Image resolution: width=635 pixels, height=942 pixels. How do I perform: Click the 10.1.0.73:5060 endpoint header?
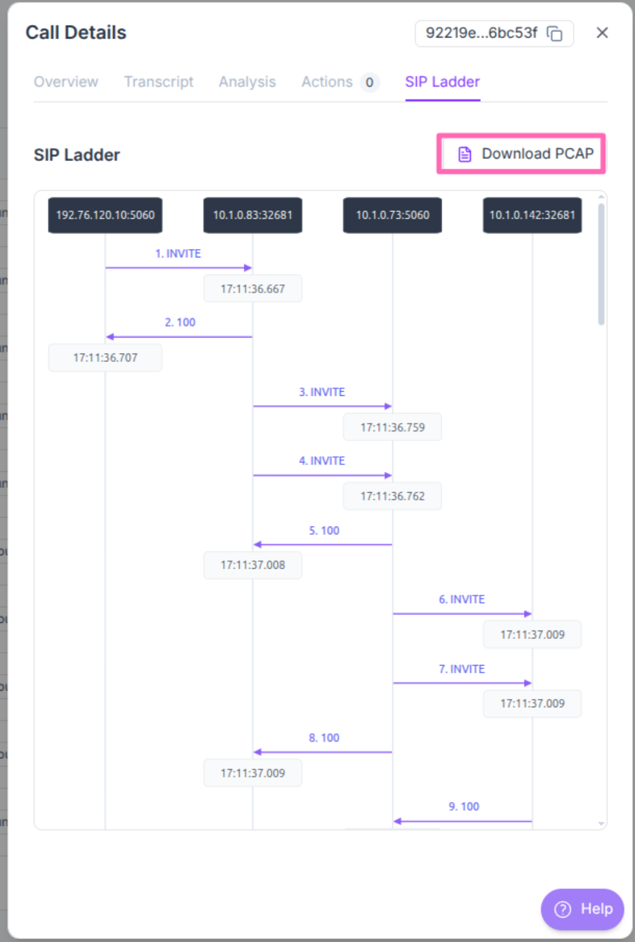click(x=392, y=215)
